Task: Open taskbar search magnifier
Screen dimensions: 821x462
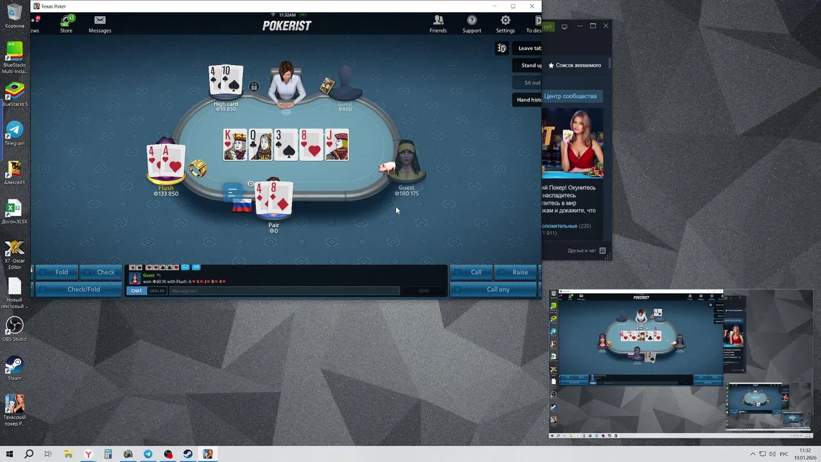Action: [x=29, y=454]
